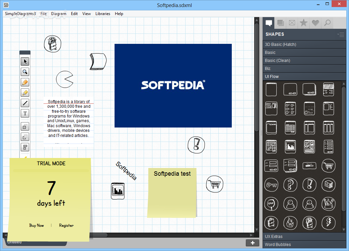Screen dimensions: 349x251
Task: Pick the exclamation mark shape in the panel
Action: coord(309,185)
